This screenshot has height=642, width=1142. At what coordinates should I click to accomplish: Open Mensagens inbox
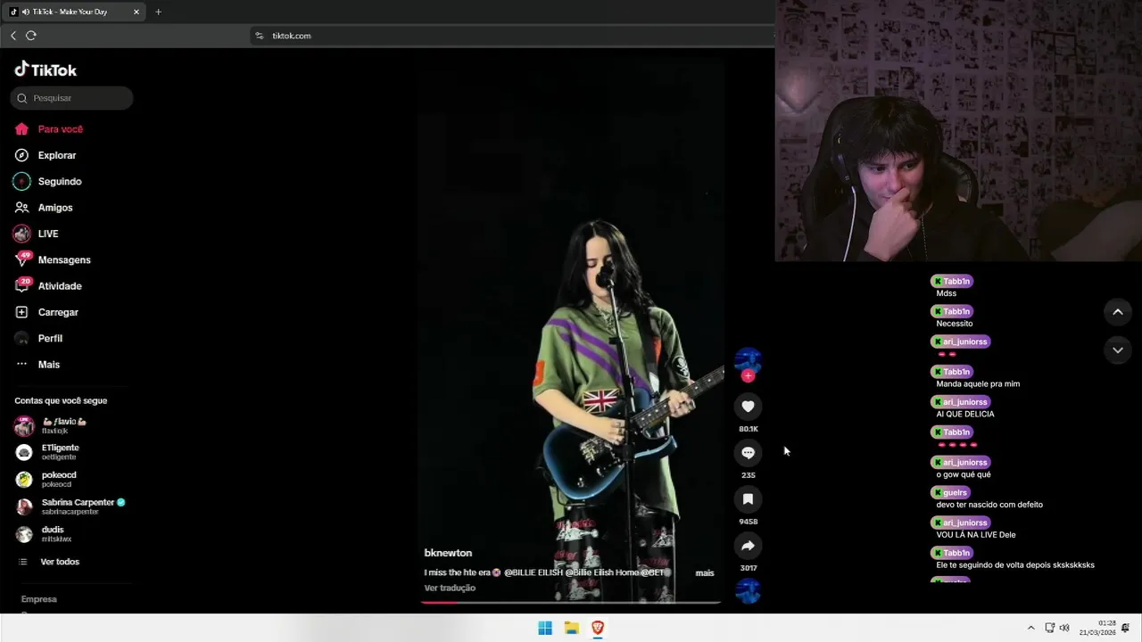63,259
